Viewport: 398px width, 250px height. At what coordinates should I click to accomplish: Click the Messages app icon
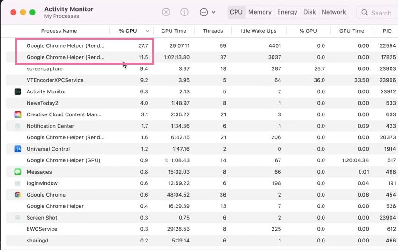pyautogui.click(x=17, y=172)
